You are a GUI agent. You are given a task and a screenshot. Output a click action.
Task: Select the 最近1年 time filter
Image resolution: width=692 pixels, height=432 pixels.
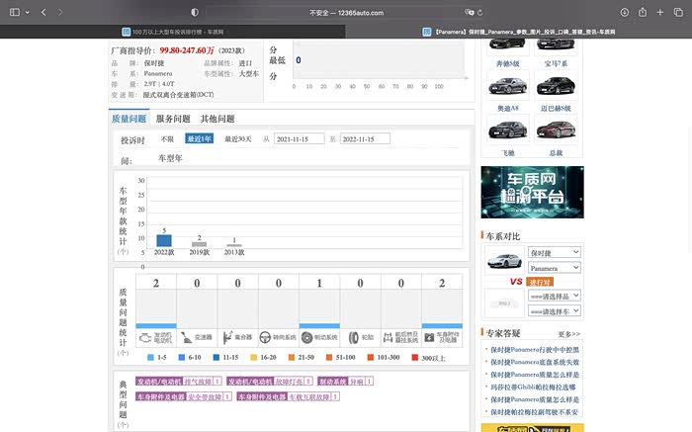click(x=199, y=139)
